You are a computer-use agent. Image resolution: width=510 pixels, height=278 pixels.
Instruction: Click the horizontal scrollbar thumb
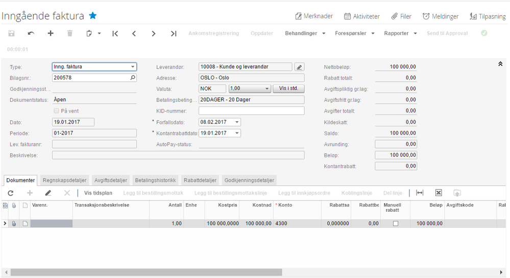(x=146, y=272)
